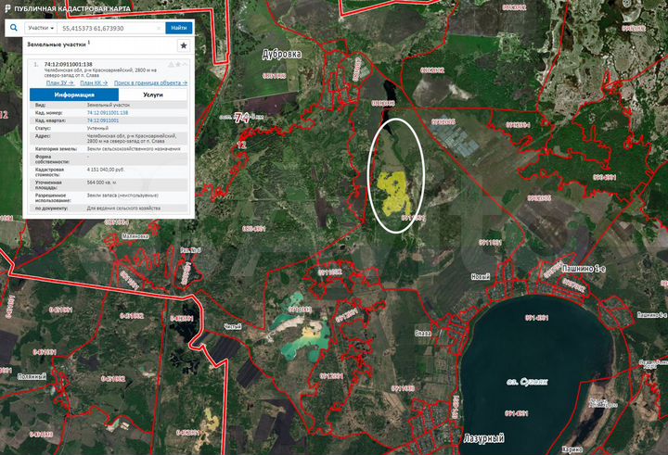
Task: Open cadastral number 74:12:0911001:138 link
Action: point(108,113)
